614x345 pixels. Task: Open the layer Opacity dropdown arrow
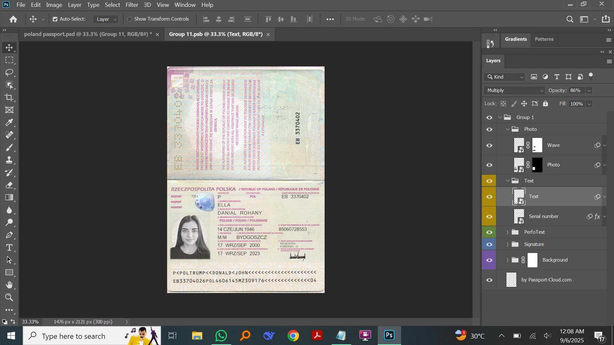[589, 91]
